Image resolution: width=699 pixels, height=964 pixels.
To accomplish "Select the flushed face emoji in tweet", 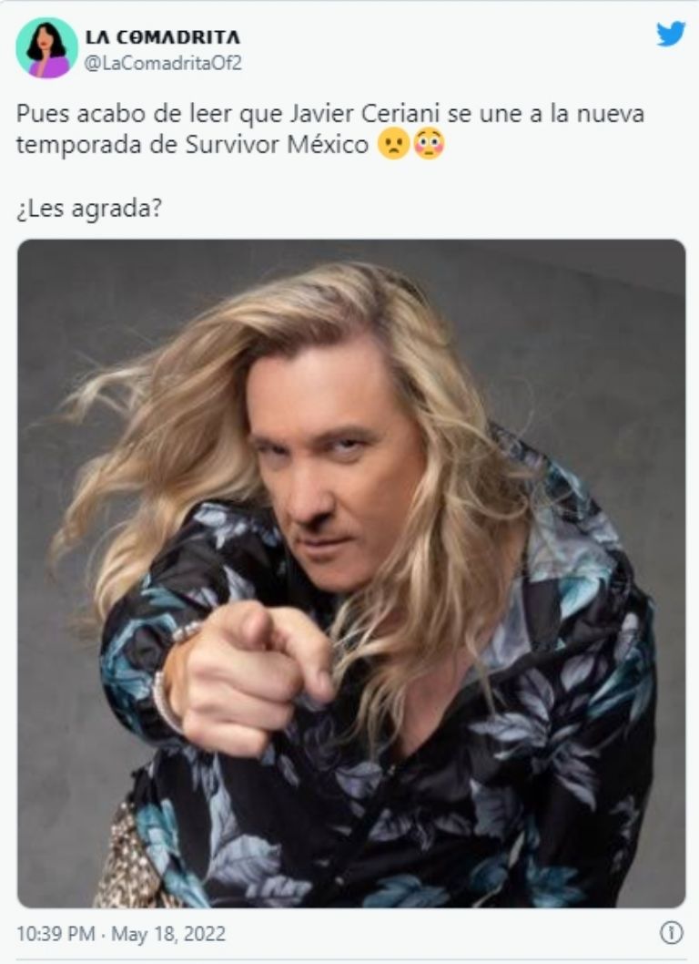I will (429, 145).
